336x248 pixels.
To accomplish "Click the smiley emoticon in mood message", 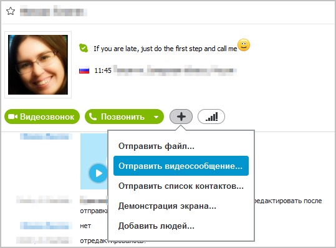I will coord(244,45).
